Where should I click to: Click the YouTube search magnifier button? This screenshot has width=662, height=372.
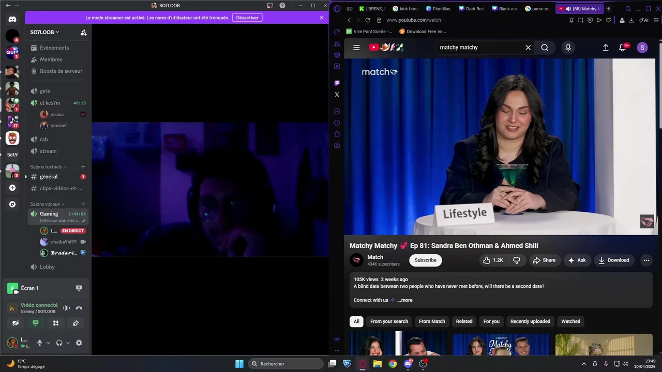click(x=545, y=48)
